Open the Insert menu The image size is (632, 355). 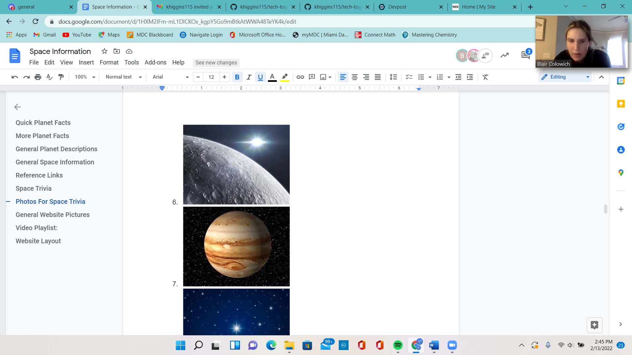pyautogui.click(x=86, y=62)
